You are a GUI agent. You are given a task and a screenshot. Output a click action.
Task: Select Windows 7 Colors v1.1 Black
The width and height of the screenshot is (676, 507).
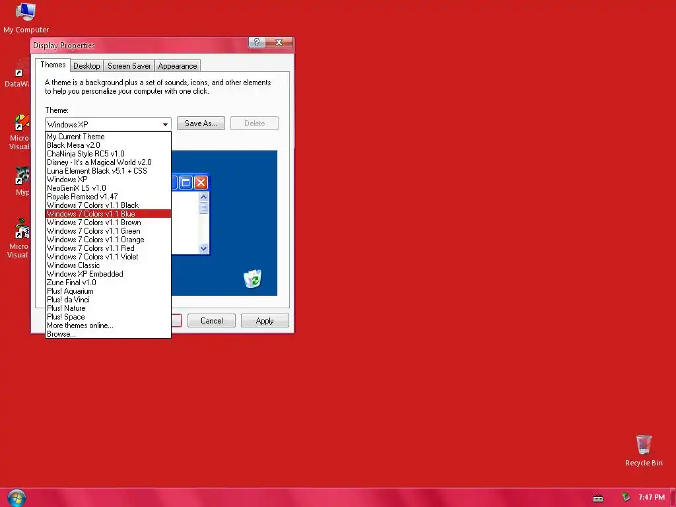coord(108,205)
